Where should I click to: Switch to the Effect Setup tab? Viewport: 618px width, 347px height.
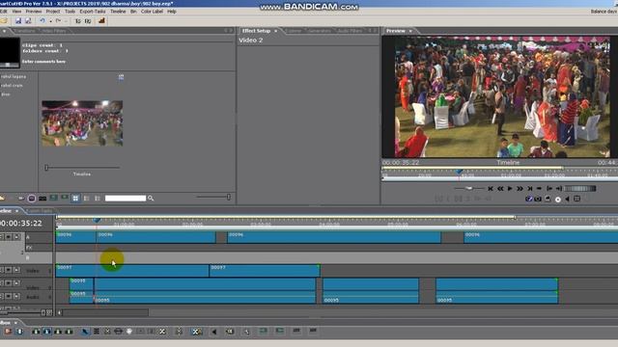coord(256,31)
